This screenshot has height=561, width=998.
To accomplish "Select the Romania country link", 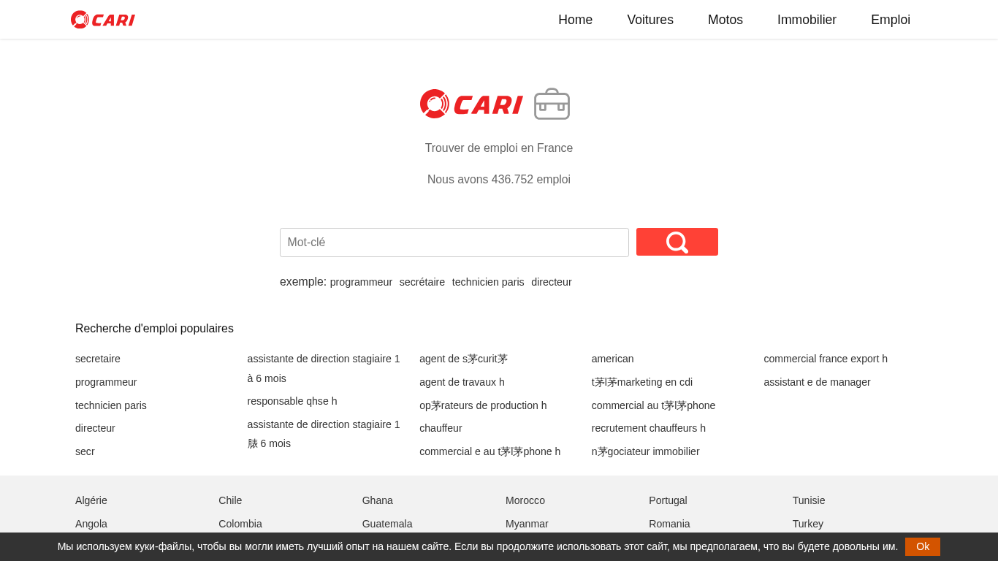I will [669, 524].
